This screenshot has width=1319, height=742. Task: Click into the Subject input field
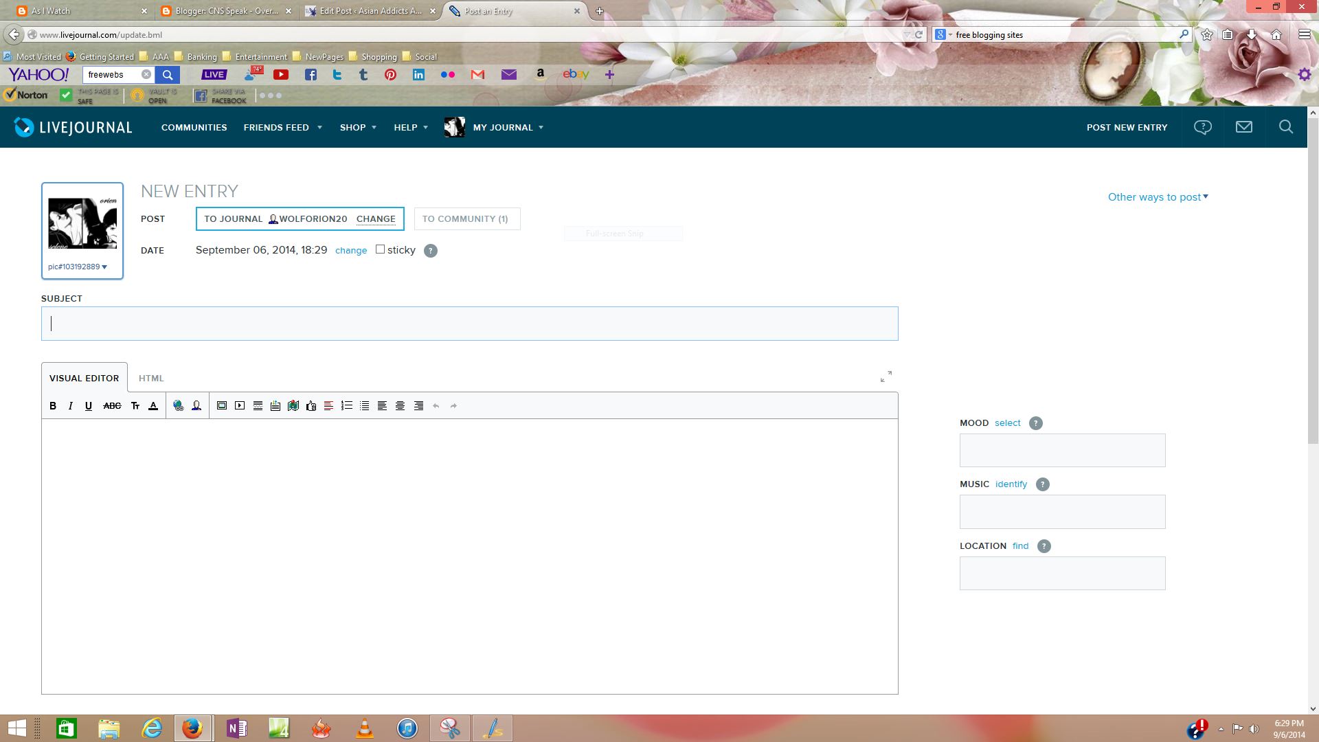[469, 324]
